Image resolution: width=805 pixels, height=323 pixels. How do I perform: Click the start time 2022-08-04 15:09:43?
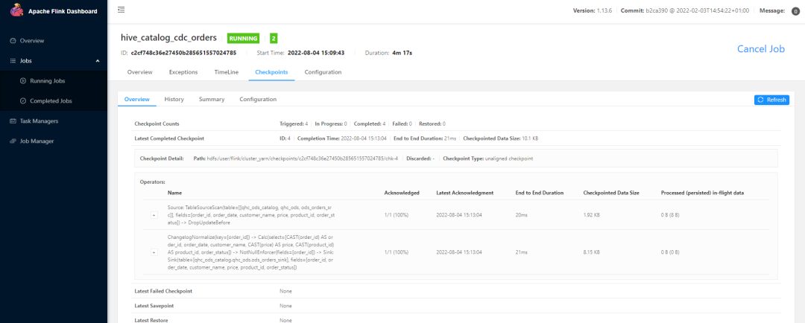[x=316, y=53]
